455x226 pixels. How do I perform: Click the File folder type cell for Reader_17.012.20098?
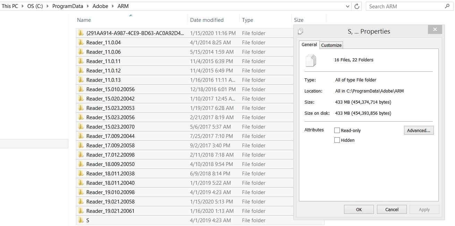(254, 155)
